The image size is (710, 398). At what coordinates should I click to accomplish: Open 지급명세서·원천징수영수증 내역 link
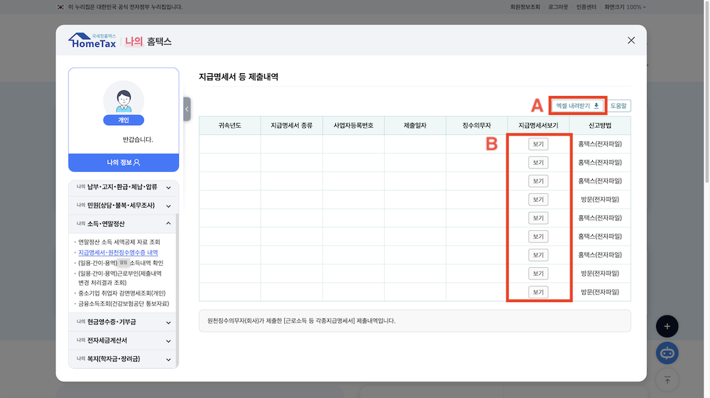118,252
